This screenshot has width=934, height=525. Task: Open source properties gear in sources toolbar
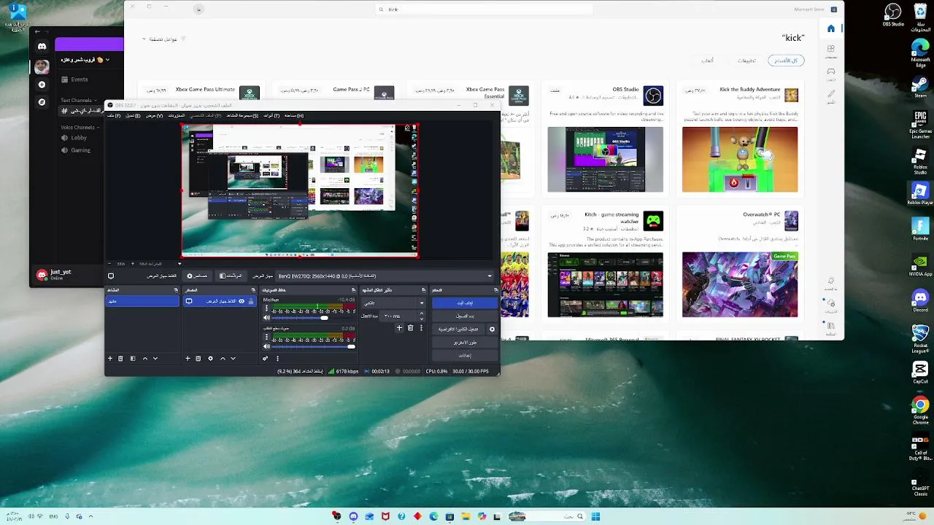210,359
